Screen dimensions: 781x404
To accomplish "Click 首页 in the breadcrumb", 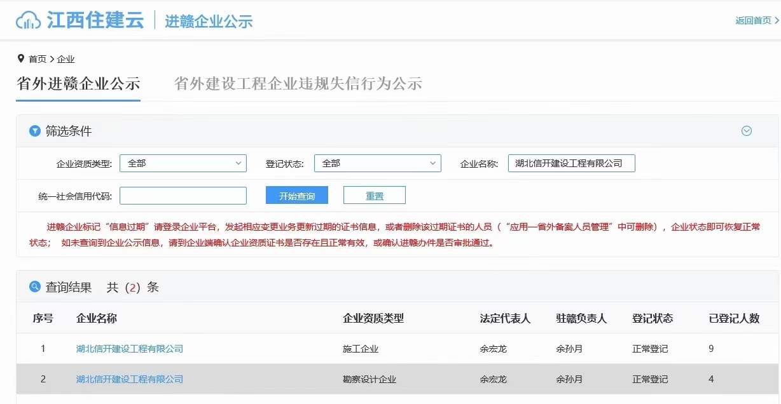I will coord(38,59).
